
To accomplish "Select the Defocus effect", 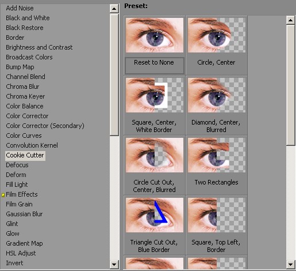I will point(17,165).
